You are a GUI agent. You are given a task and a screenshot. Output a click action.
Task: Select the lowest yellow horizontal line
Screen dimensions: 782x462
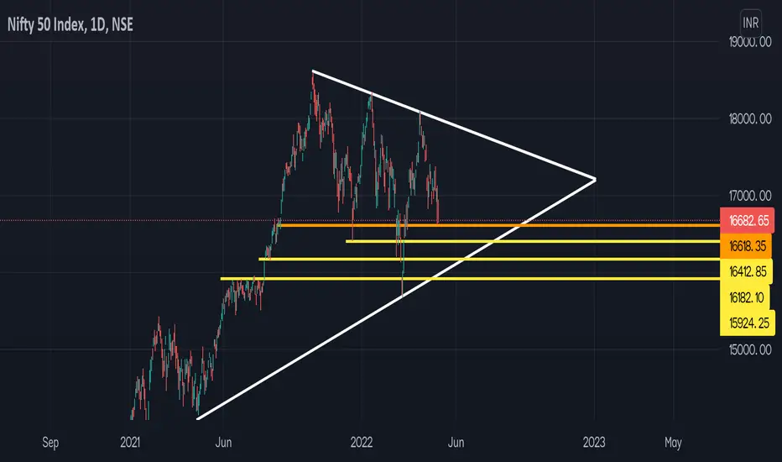[x=471, y=279]
